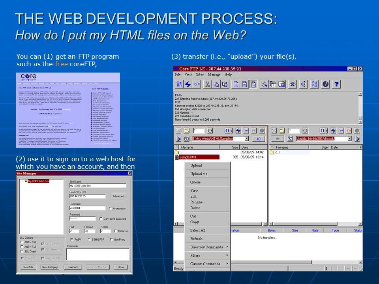Click the Quick Connect lightning toolbar icon
The width and height of the screenshot is (379, 284).
(x=188, y=84)
